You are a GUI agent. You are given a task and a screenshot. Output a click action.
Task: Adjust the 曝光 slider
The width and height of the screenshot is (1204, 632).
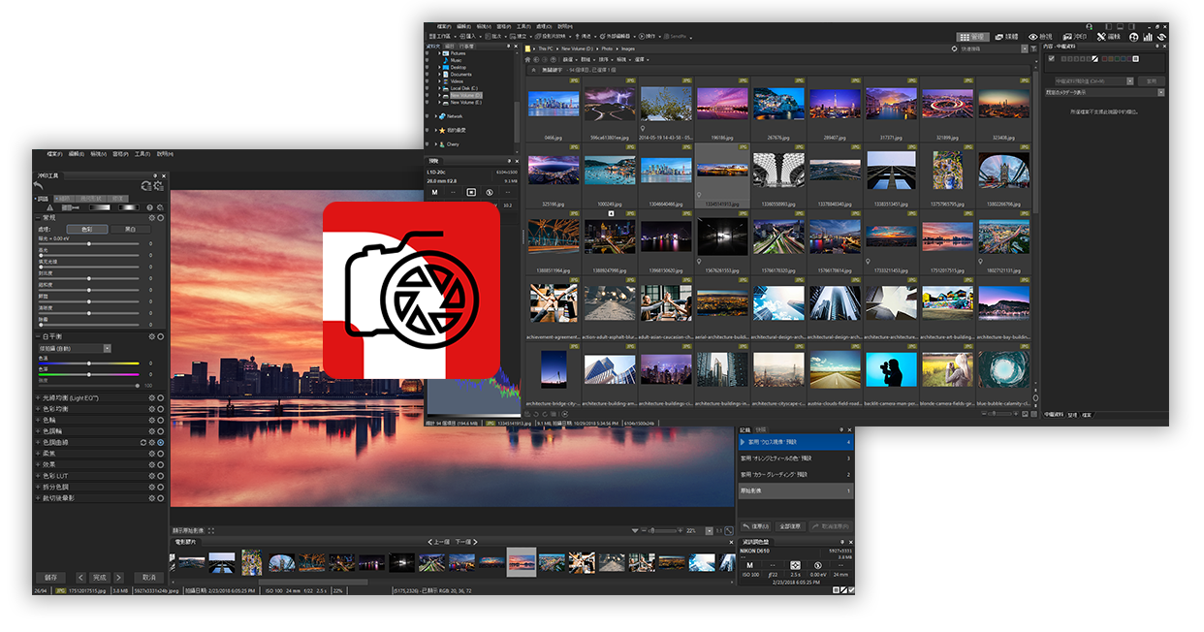88,242
